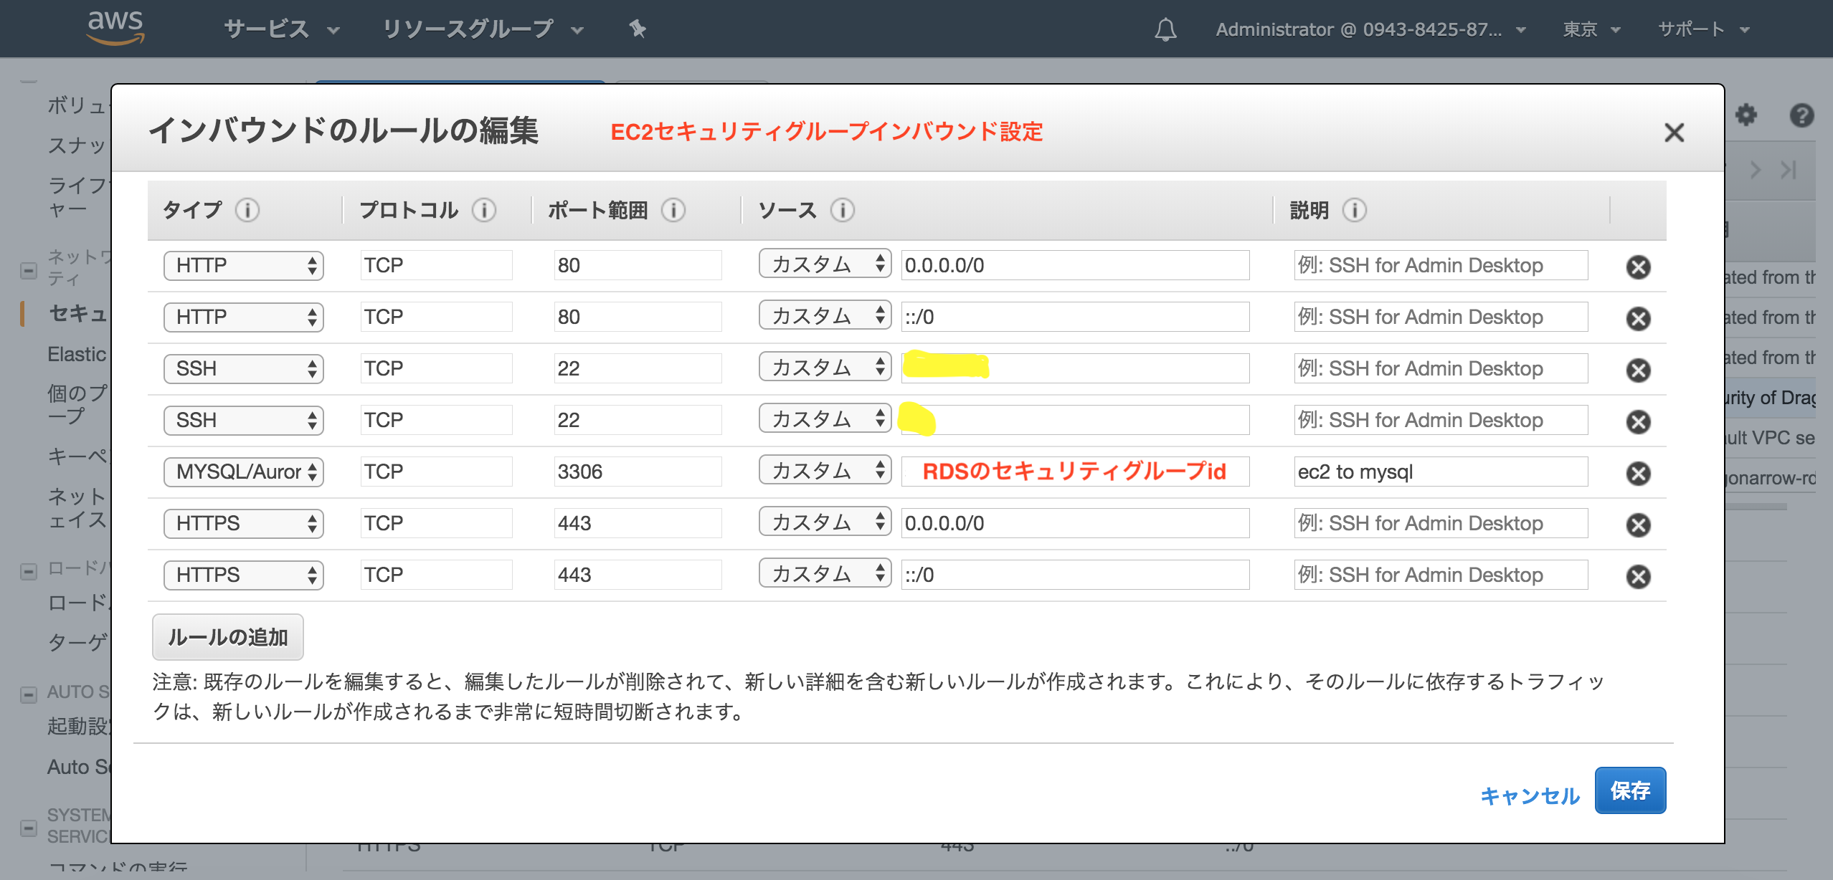Viewport: 1833px width, 880px height.
Task: Click the info icon beside ソース header
Action: pos(842,210)
